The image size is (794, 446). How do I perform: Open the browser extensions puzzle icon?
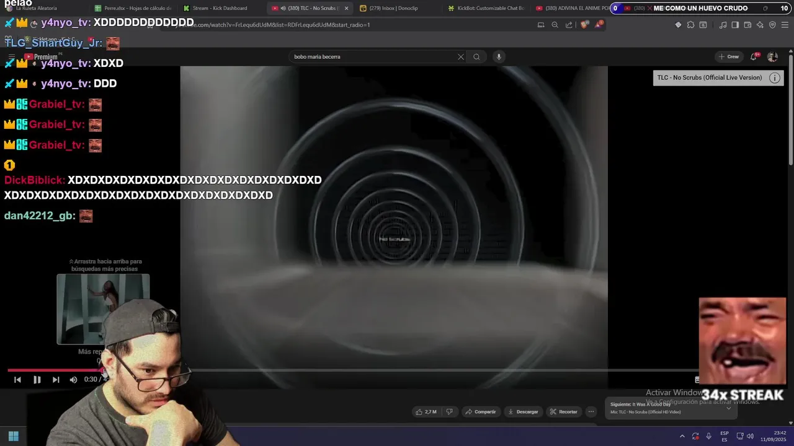point(690,25)
